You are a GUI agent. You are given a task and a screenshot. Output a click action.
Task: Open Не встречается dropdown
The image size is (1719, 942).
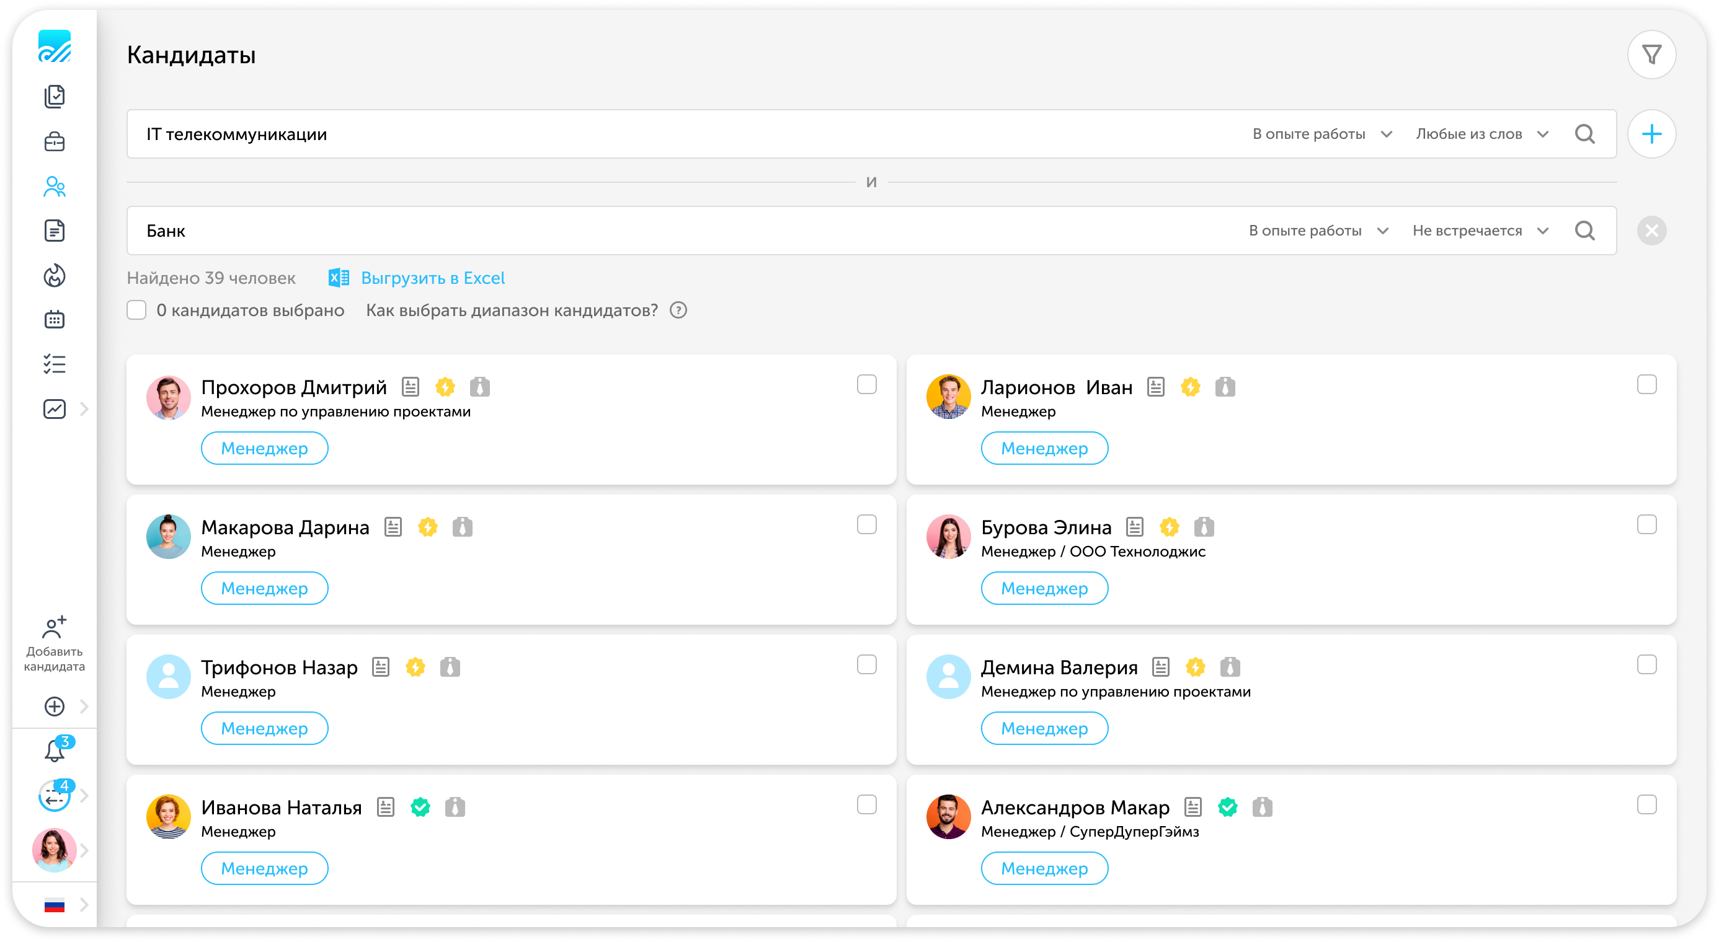click(1481, 231)
